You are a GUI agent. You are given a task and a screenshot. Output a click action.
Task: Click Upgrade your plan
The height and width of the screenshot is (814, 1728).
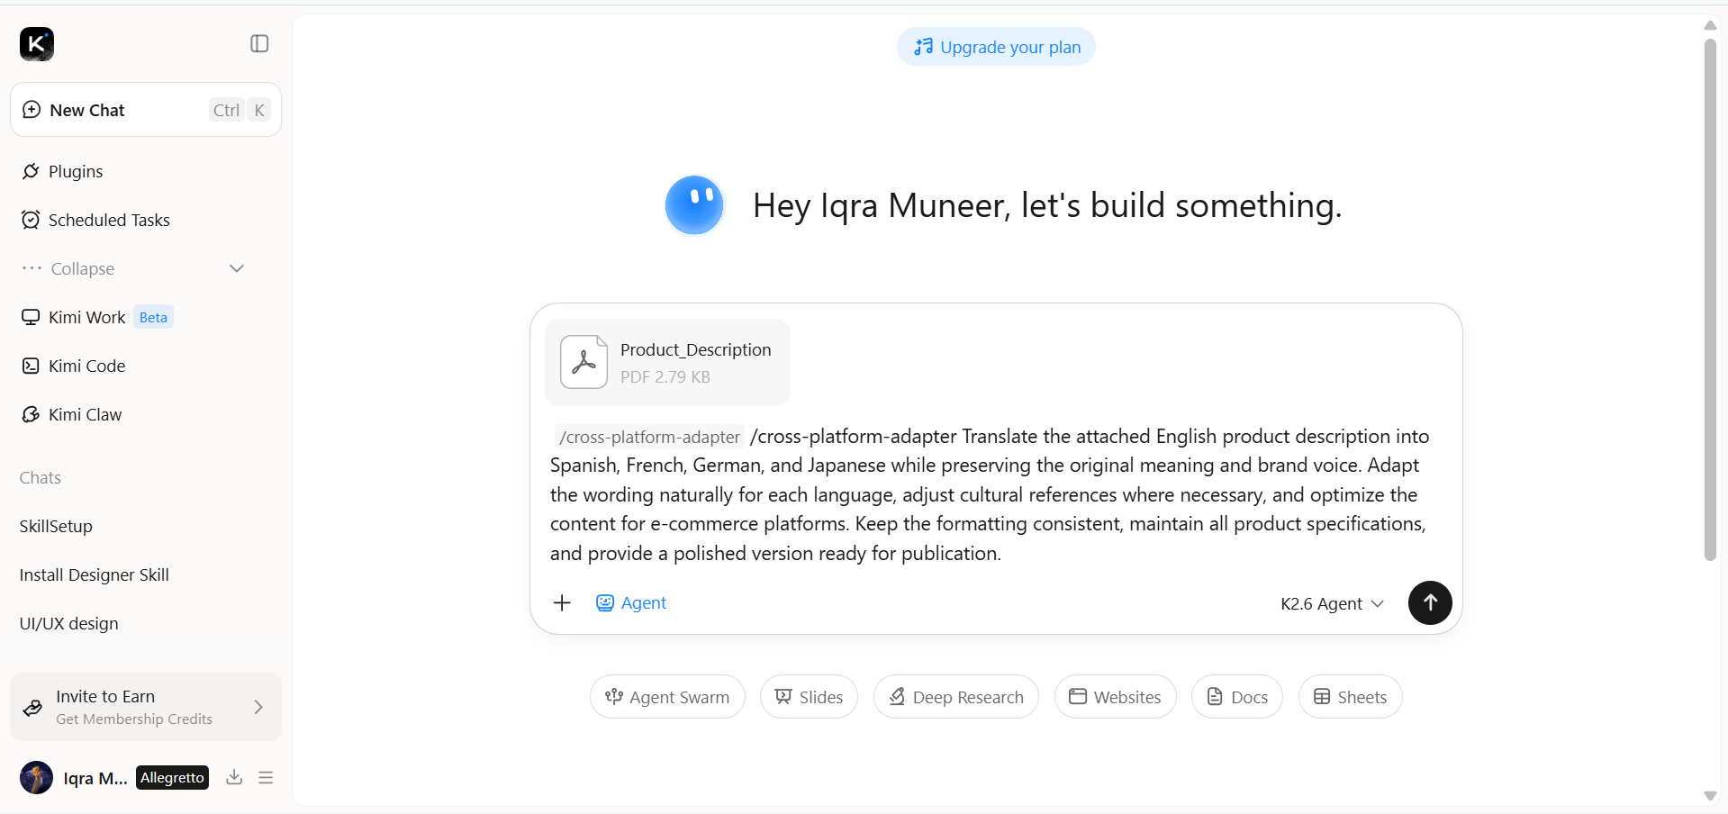coord(996,47)
